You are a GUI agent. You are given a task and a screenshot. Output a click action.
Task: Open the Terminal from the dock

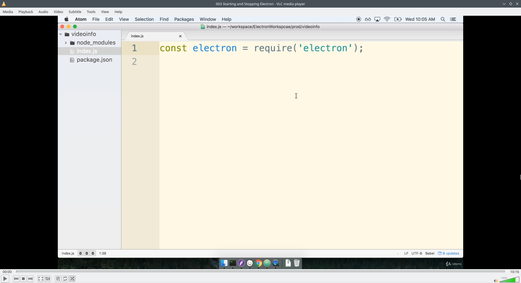[232, 263]
